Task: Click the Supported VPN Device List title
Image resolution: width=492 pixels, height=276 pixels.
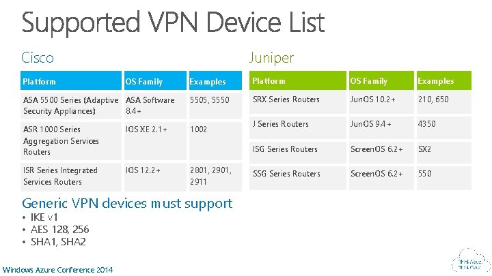Action: pos(173,23)
